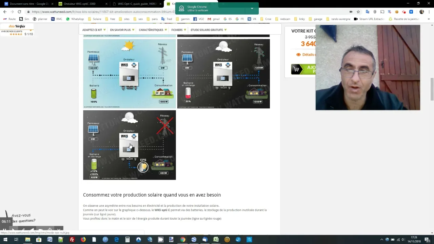Click the green add-to-cart button

click(x=304, y=69)
